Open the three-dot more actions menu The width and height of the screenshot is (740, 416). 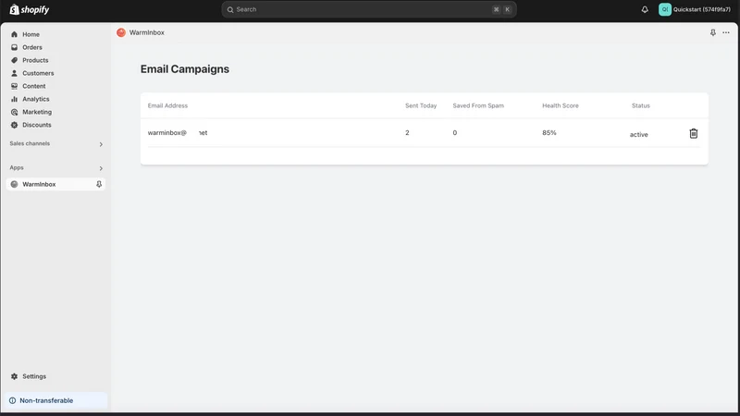tap(726, 32)
